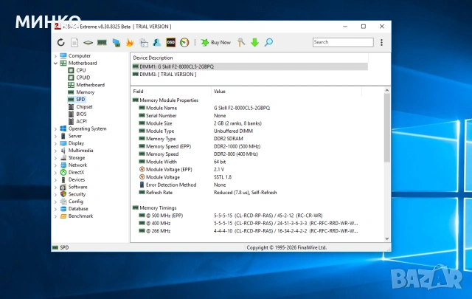This screenshot has height=299, width=472.
Task: Click the Security shield icon
Action: coord(63,194)
